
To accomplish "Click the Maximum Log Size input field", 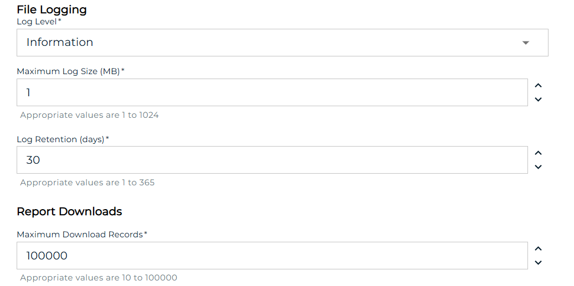I will tap(271, 92).
